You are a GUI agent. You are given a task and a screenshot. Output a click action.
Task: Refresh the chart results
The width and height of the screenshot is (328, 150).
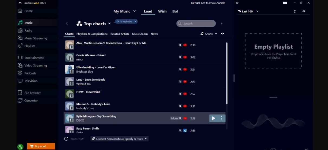tap(66, 139)
